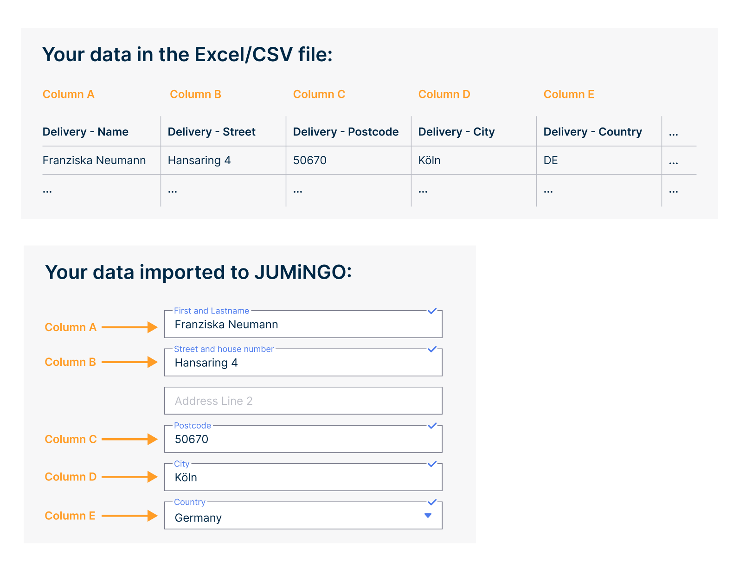Viewport: 739px width, 562px height.
Task: Click the 'City' field label
Action: click(182, 464)
